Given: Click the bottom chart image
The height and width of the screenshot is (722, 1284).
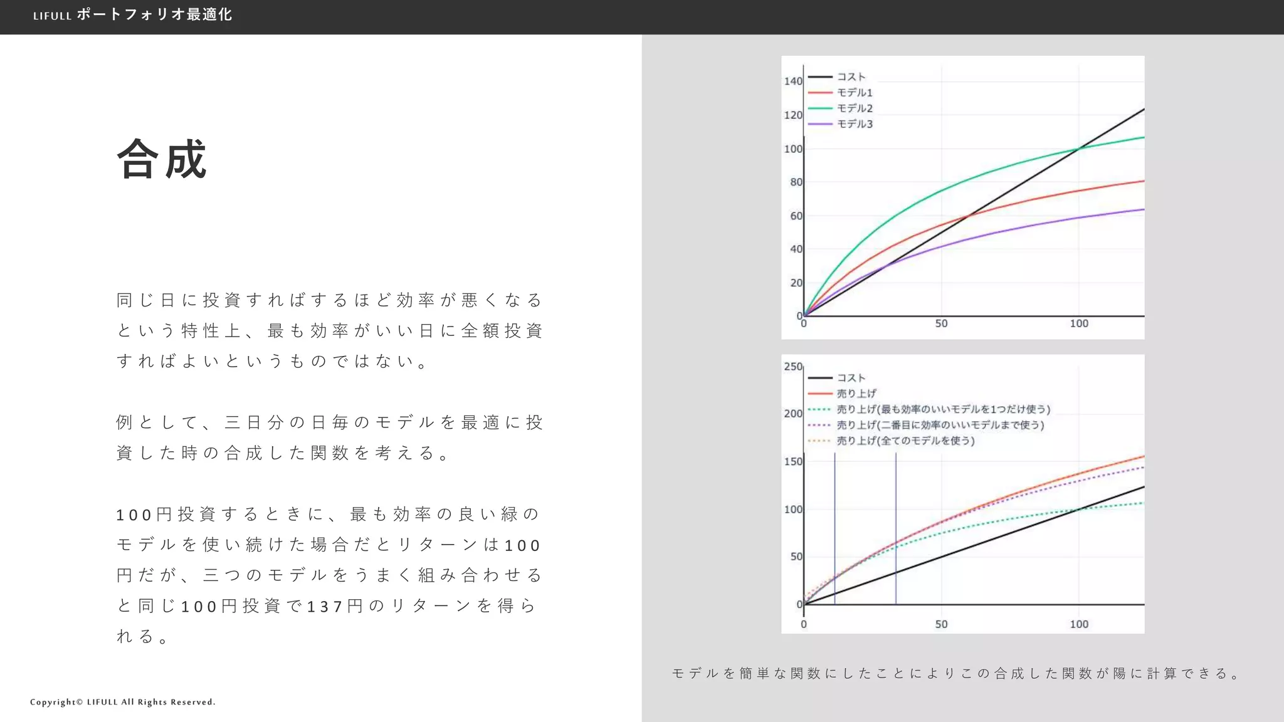Looking at the screenshot, I should (x=963, y=494).
